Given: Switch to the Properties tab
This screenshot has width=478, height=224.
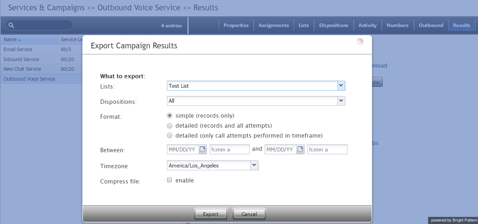Looking at the screenshot, I should (236, 25).
